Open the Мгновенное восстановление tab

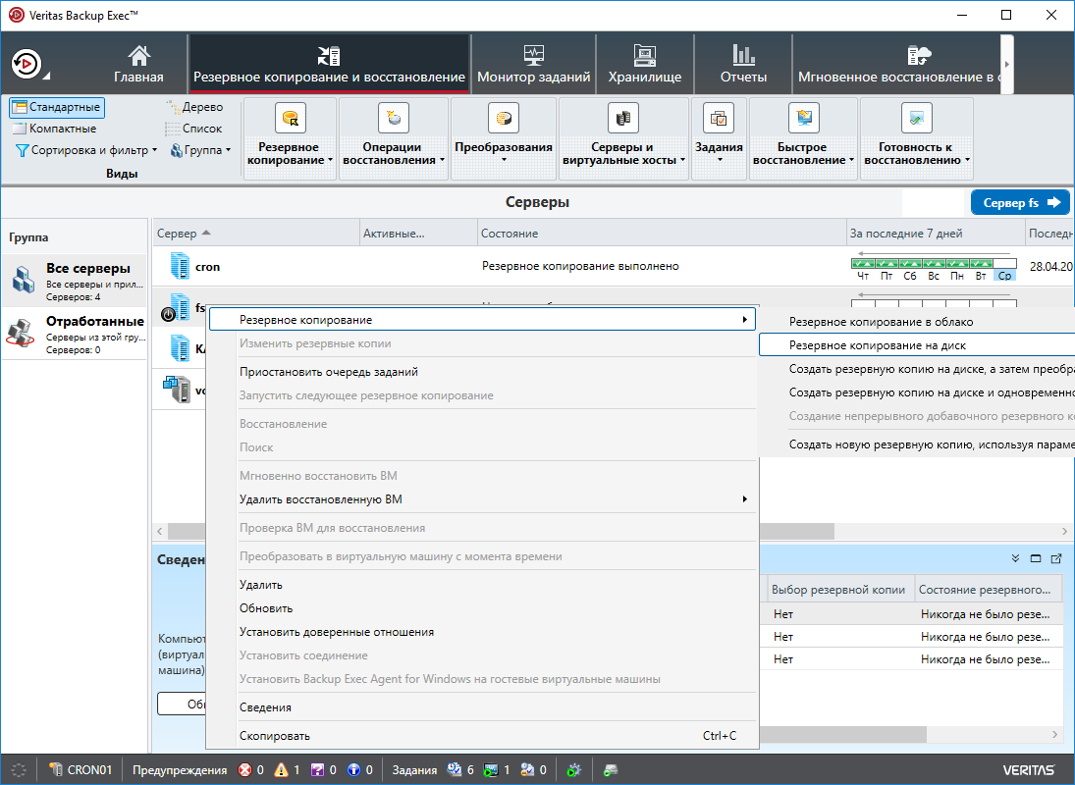[x=896, y=65]
